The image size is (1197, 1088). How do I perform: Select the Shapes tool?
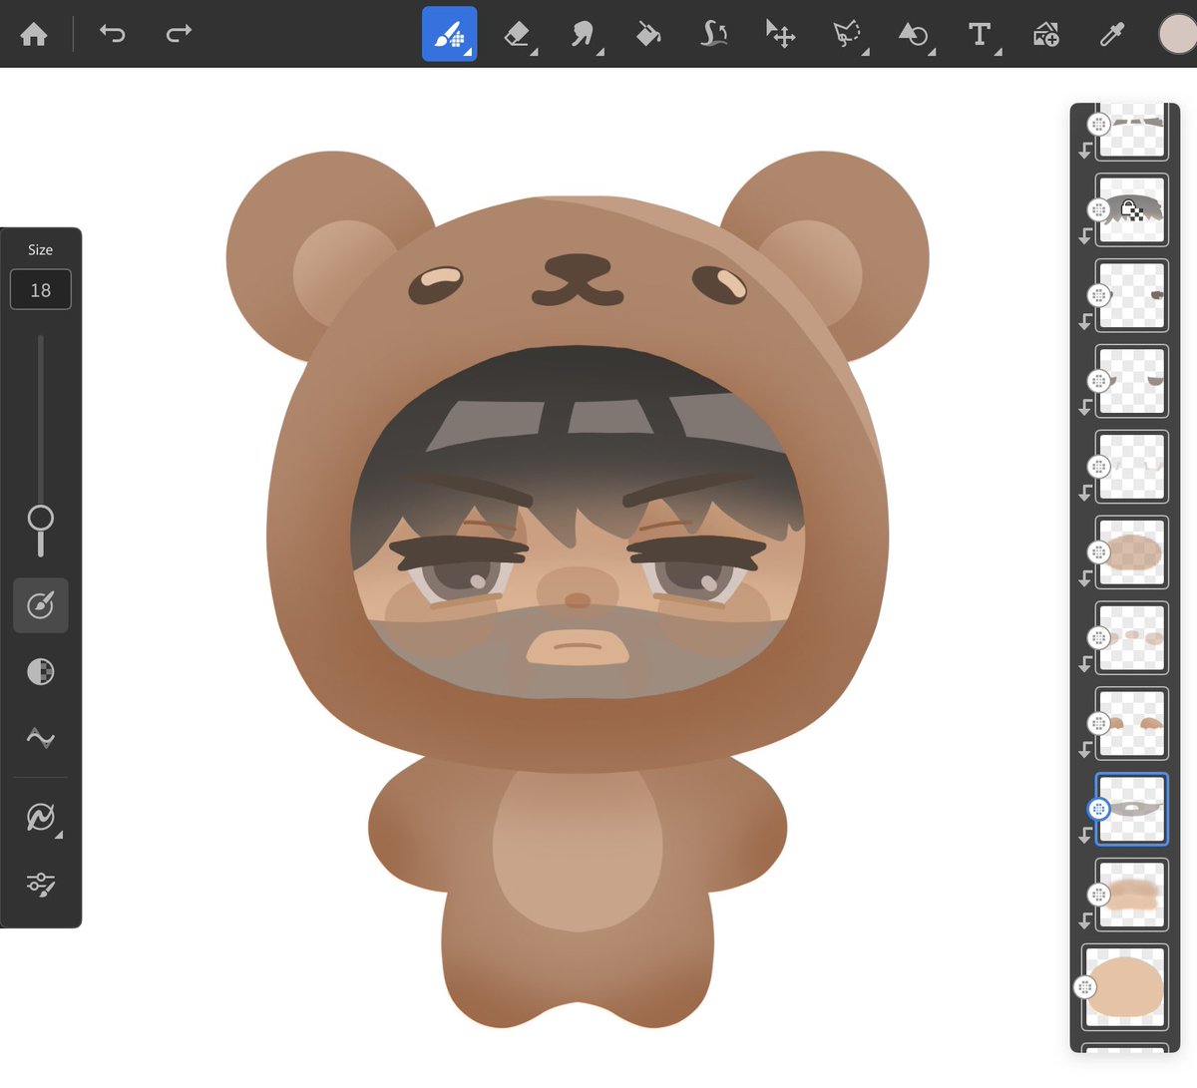[x=913, y=34]
